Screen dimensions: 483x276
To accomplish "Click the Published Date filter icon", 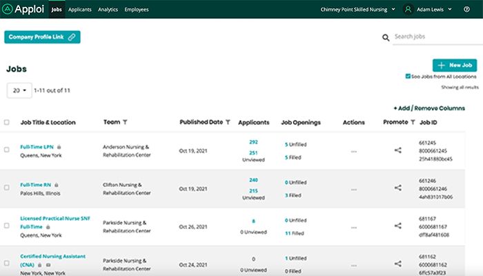I will (x=228, y=122).
